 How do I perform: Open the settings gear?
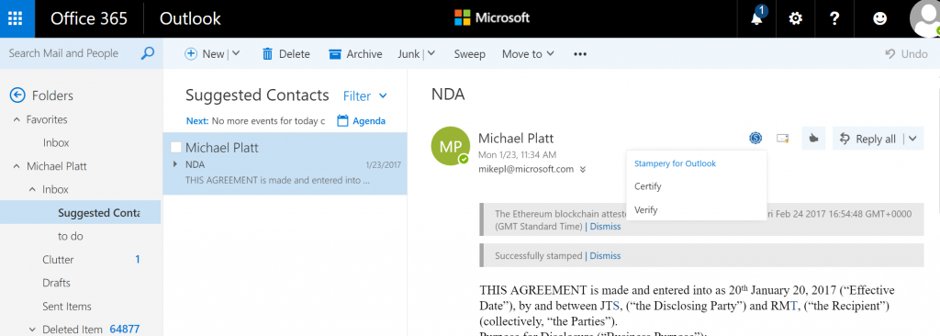pos(795,18)
